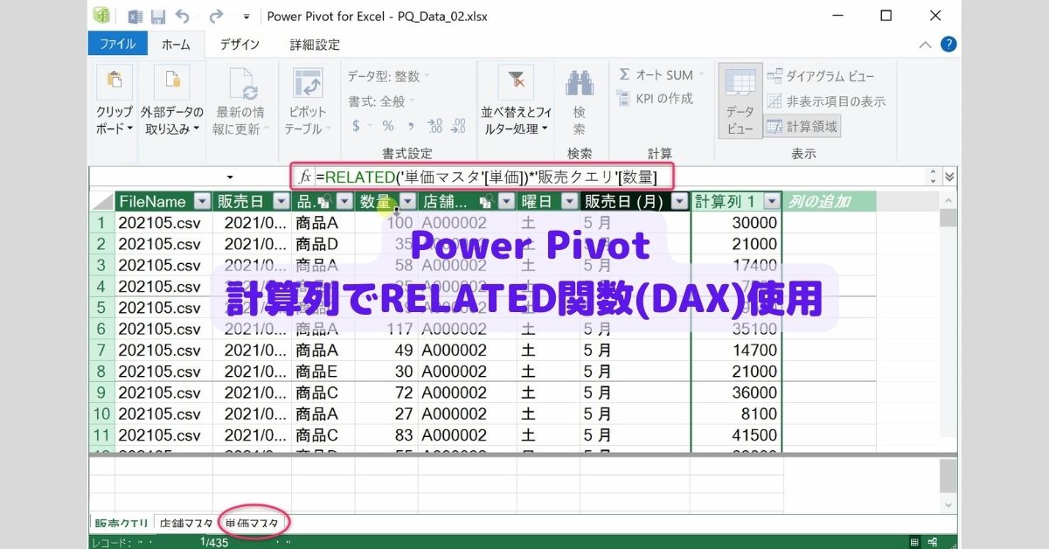Switch to the ホーム ribbon tab
This screenshot has height=549, width=1049.
[176, 44]
